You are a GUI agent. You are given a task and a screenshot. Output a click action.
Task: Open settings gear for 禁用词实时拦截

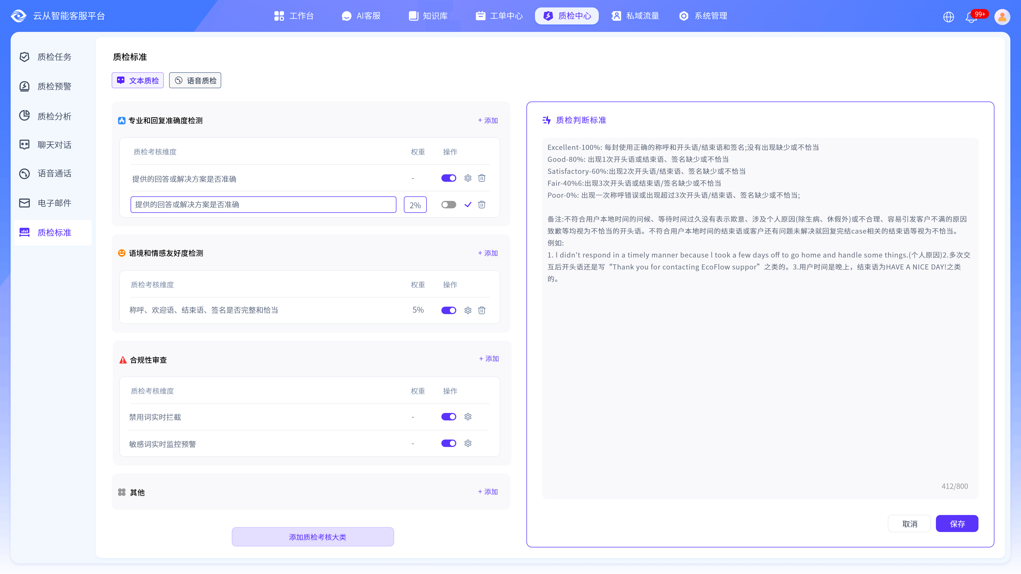[x=468, y=417]
